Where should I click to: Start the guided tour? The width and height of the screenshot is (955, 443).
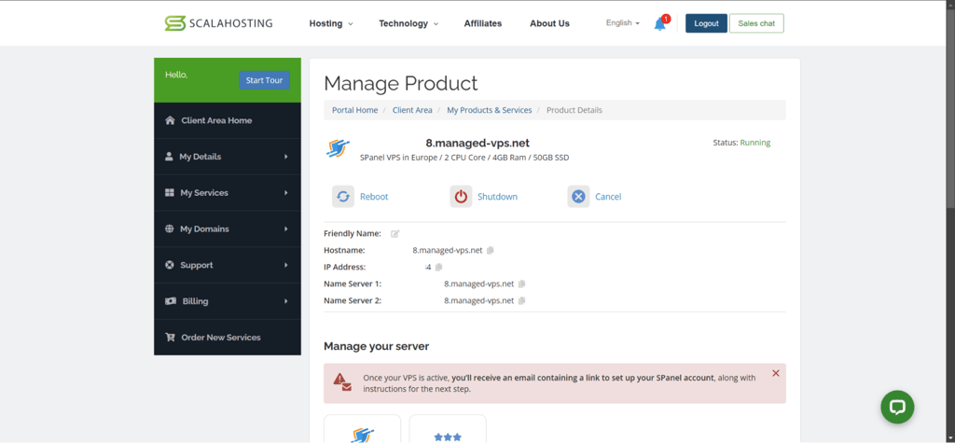tap(264, 80)
